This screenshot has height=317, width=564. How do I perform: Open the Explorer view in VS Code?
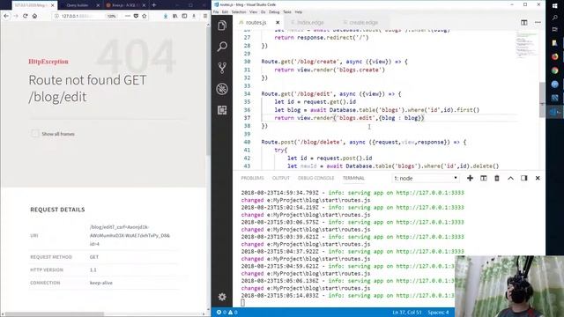tap(222, 26)
